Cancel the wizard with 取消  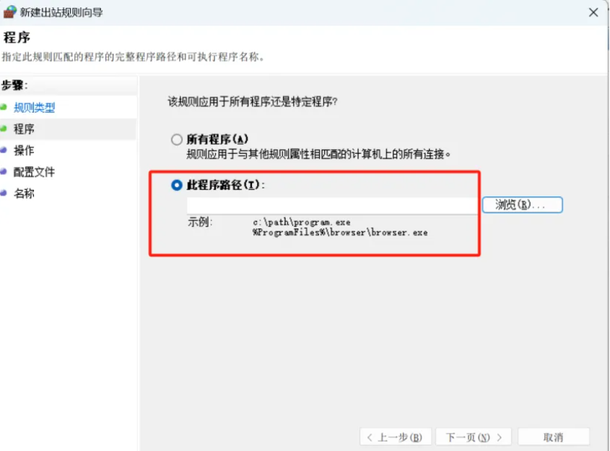(553, 437)
